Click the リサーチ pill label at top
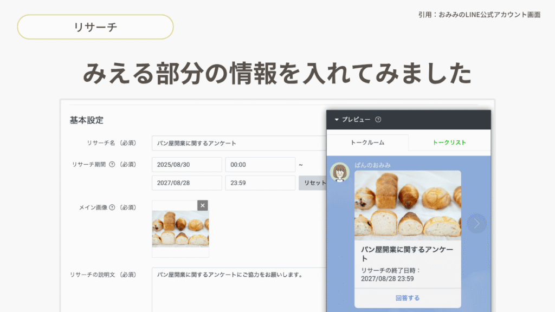555x312 pixels. click(95, 27)
